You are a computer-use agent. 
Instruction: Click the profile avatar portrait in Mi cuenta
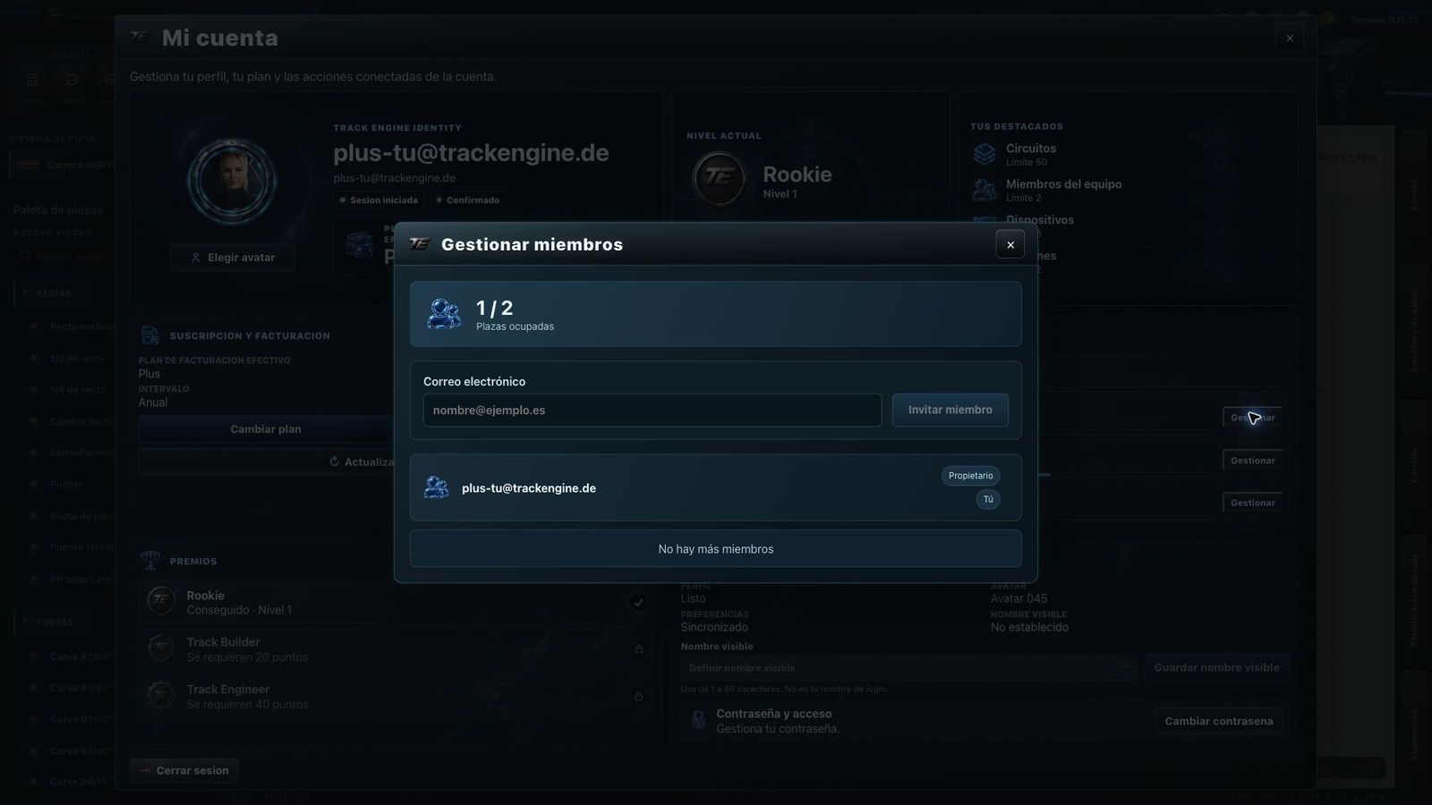(x=232, y=181)
